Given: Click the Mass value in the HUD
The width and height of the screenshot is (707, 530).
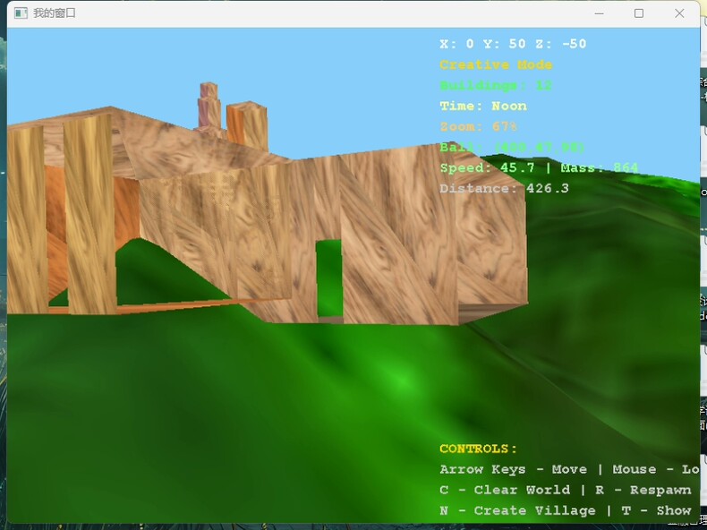Looking at the screenshot, I should [x=603, y=167].
